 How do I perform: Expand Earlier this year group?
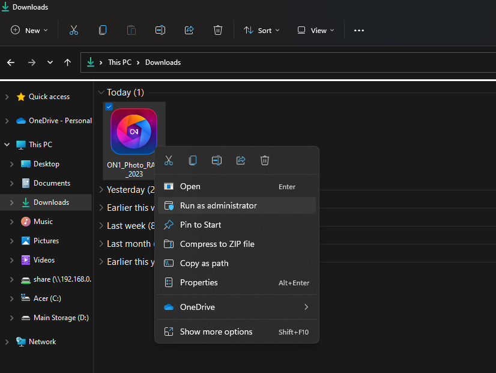point(101,262)
